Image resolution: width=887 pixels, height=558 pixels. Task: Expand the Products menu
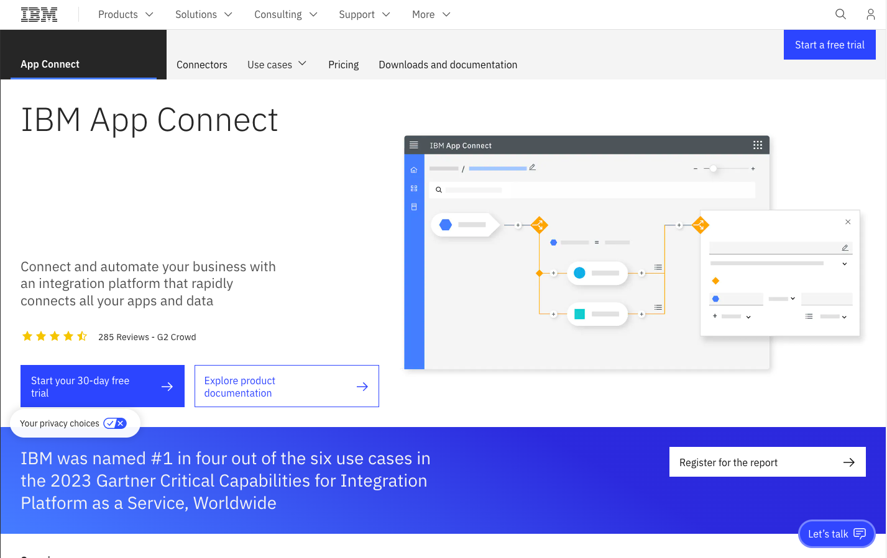pyautogui.click(x=126, y=14)
